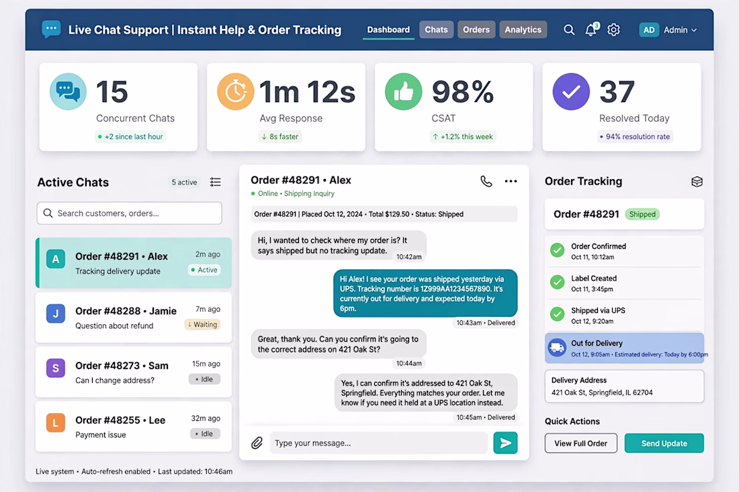Open the Order #48273 Sam chat

point(134,373)
